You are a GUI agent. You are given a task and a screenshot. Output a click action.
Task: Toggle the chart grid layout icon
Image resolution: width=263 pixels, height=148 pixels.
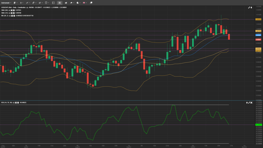click(53, 3)
